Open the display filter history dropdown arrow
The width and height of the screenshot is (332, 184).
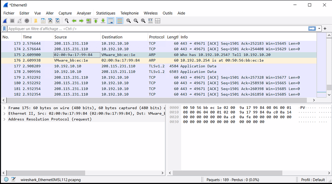pos(319,29)
